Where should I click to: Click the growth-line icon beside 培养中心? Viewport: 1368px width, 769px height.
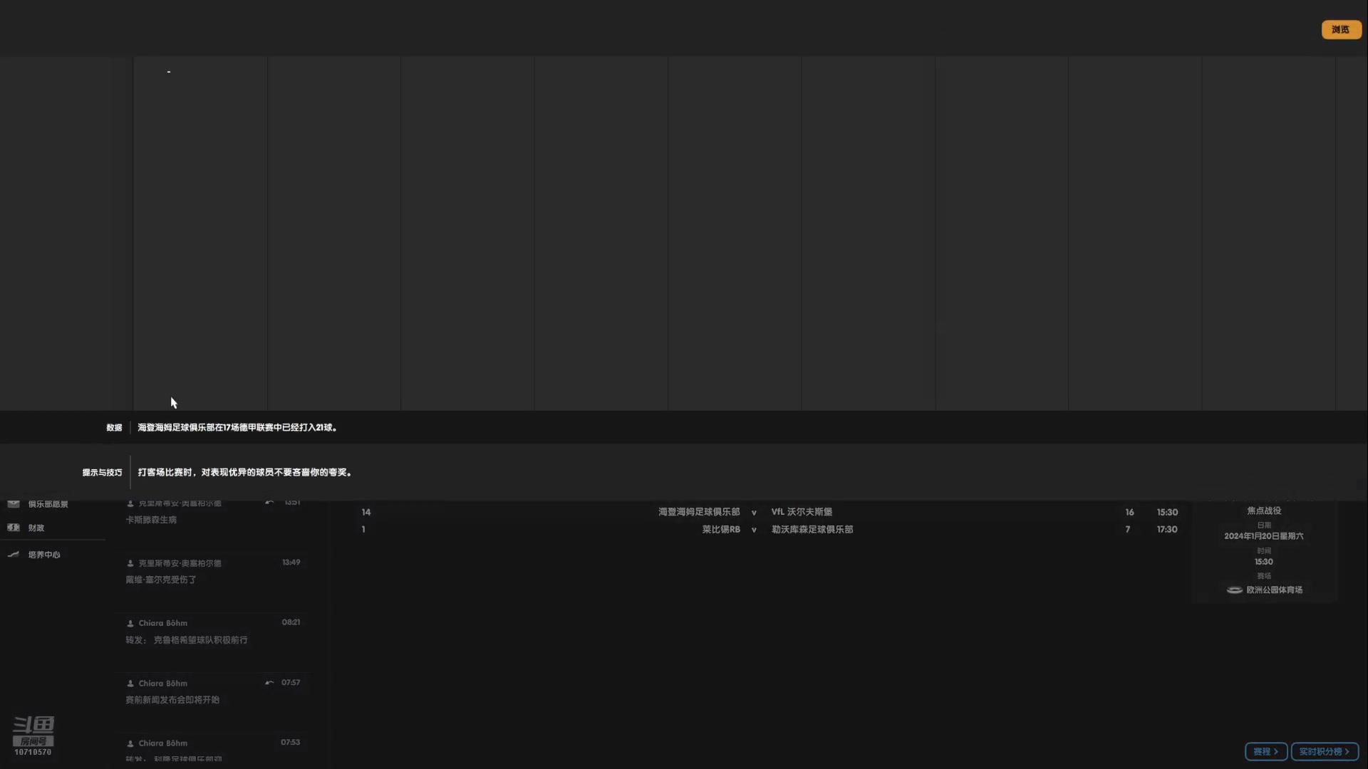pyautogui.click(x=14, y=554)
